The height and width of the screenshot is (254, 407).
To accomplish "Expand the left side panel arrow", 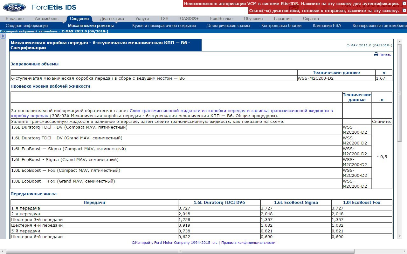I will pyautogui.click(x=3, y=36).
